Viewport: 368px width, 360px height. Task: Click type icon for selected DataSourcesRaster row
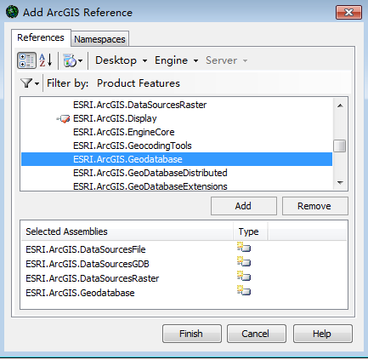point(244,277)
